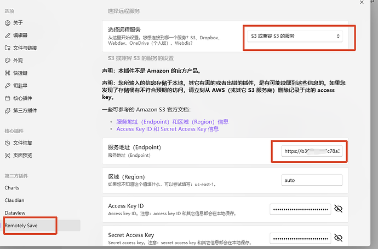Click the Access Key ID setting label

point(126,206)
